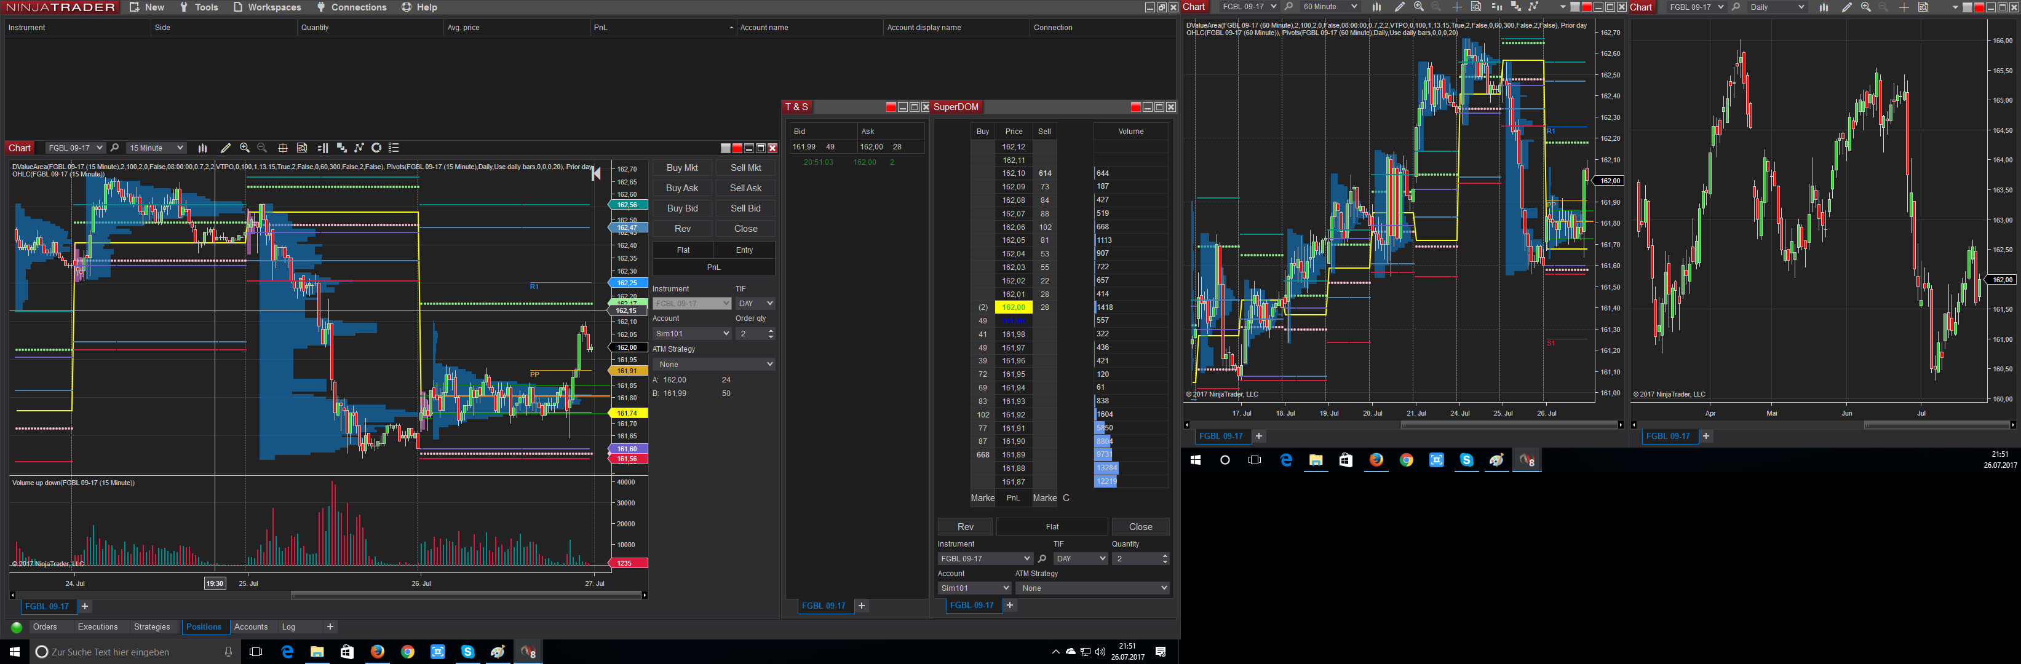The image size is (2021, 664).
Task: Search instrument magnifier in 15 Minute chart
Action: 114,148
